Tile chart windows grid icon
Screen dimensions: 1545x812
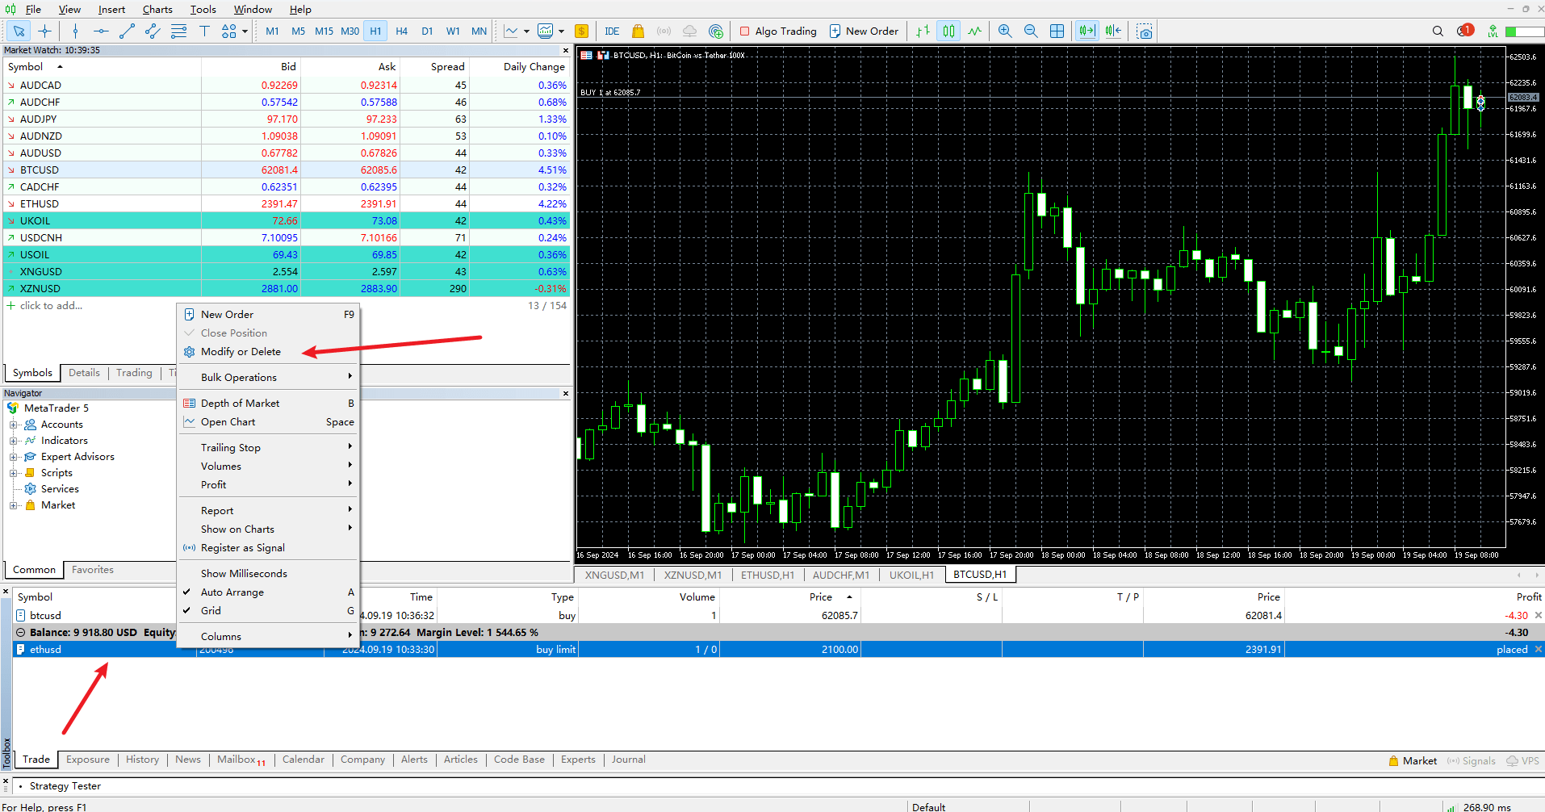coord(1057,31)
